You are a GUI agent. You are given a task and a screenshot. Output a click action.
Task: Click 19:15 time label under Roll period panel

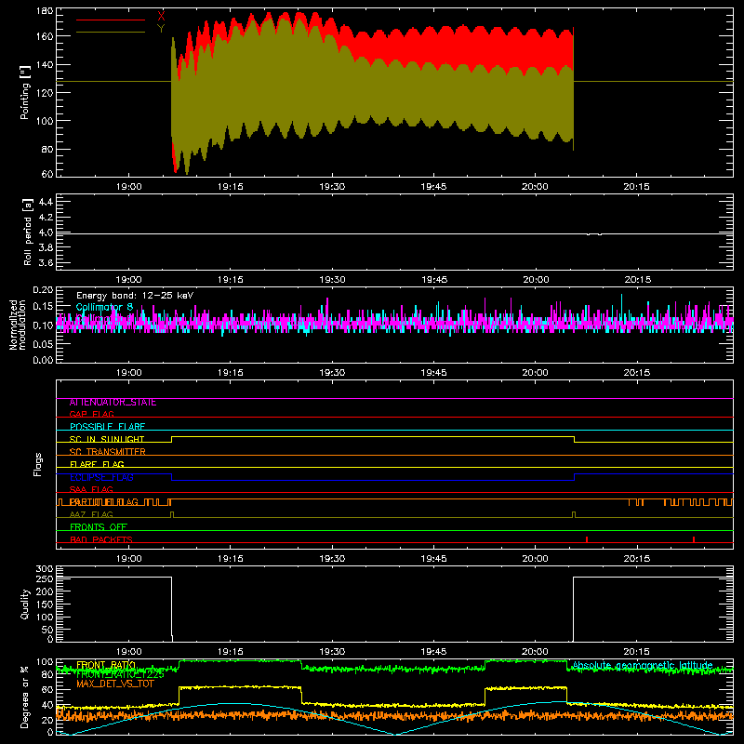[x=231, y=280]
